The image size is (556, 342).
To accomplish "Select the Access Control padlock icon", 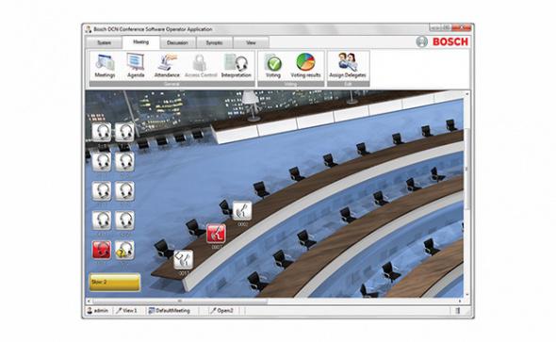I will pos(201,66).
